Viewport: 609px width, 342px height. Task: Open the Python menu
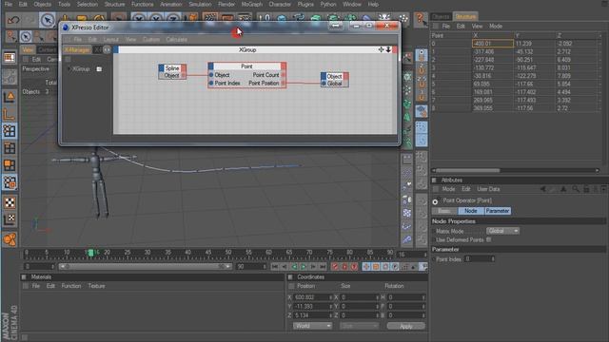pos(327,4)
